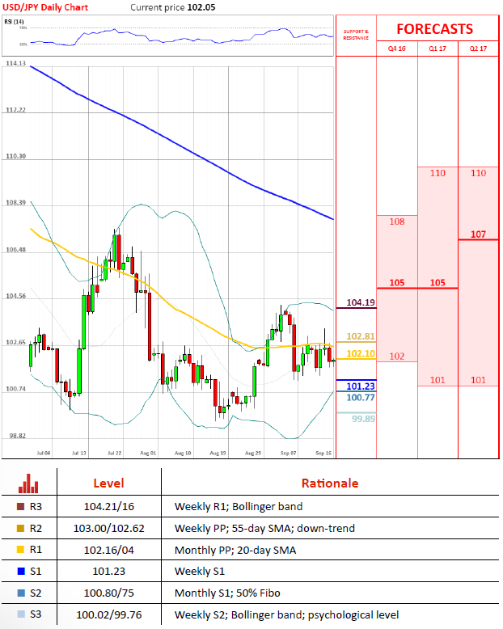Click the S3 row label
The height and width of the screenshot is (629, 503).
point(36,614)
